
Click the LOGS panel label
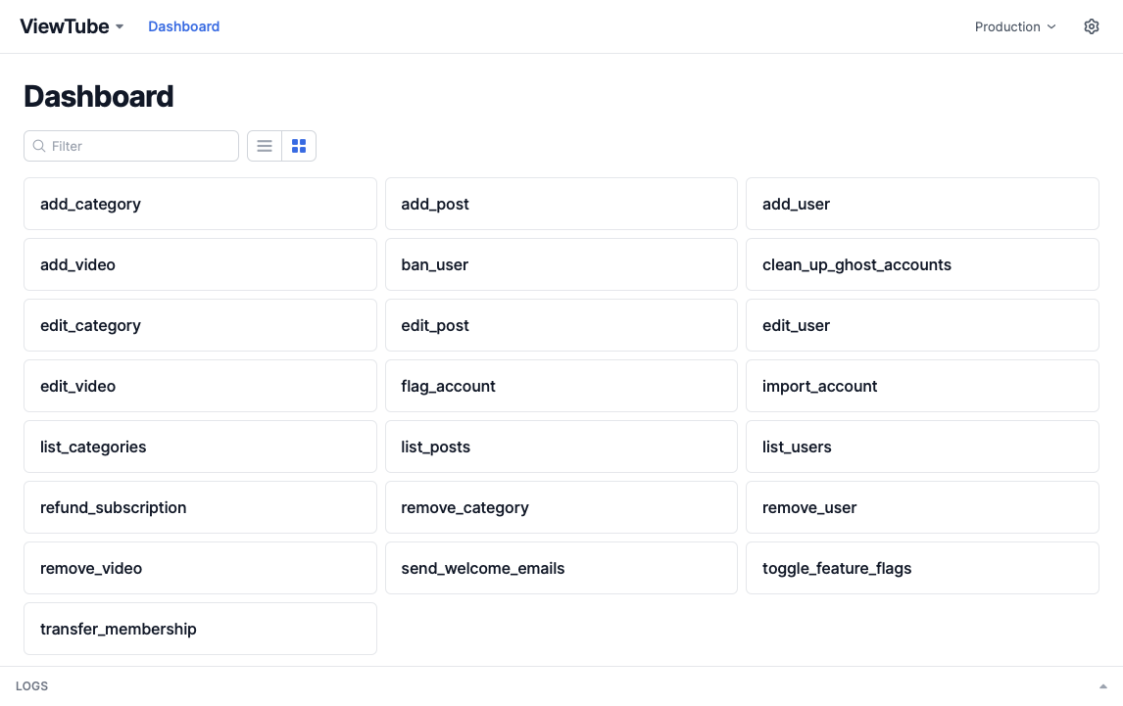[x=32, y=686]
